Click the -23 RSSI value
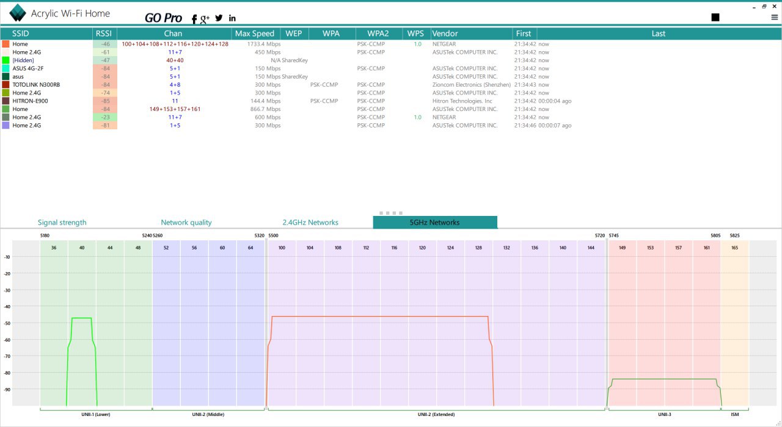The width and height of the screenshot is (782, 427). tap(105, 117)
